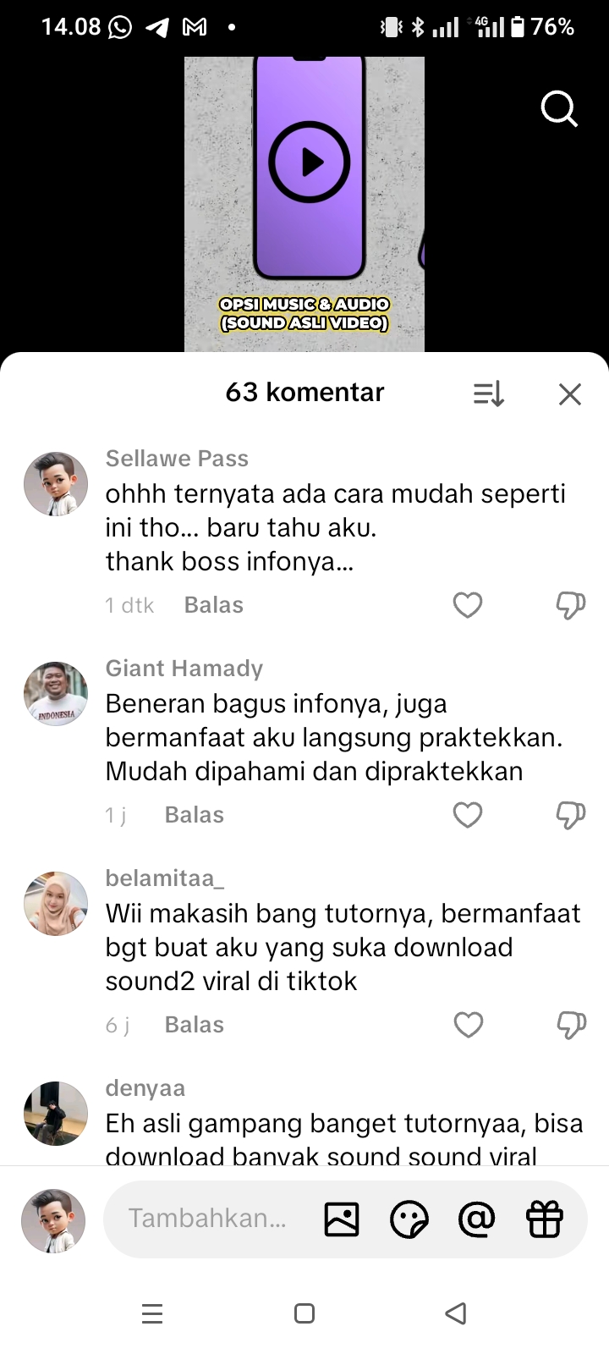Reply to belamitaa_ via Balas
609x1354 pixels.
[x=195, y=1025]
